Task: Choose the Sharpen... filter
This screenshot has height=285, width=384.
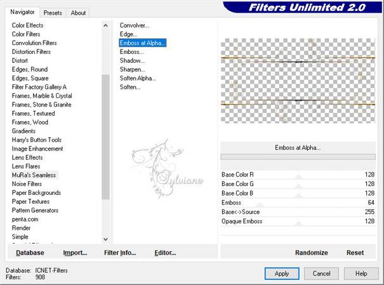Action: (x=132, y=69)
